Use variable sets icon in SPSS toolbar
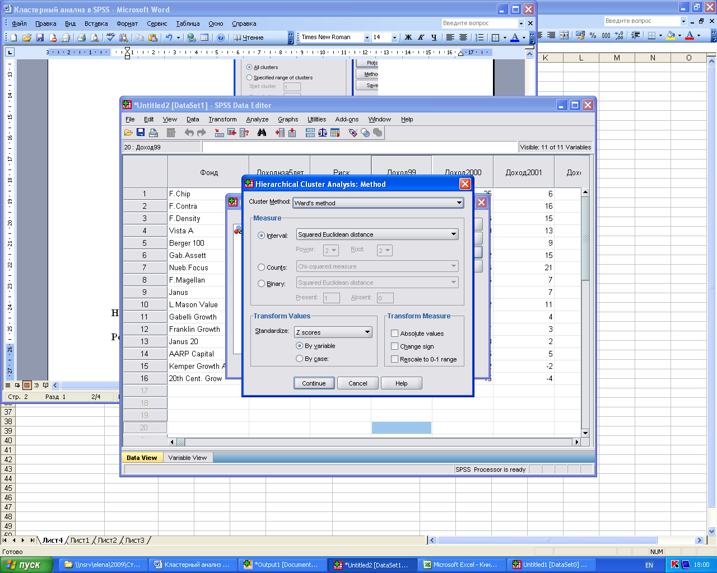 coord(365,133)
